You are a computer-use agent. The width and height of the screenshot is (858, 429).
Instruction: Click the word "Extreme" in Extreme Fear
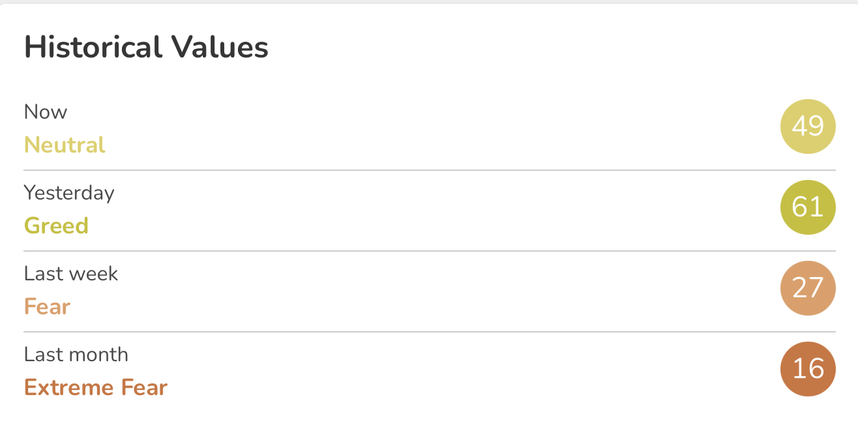point(61,387)
